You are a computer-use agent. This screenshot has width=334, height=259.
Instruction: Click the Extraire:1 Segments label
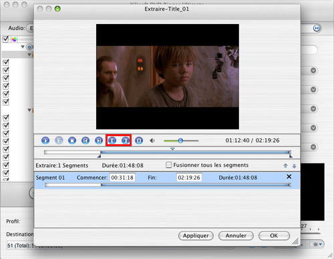pos(62,166)
